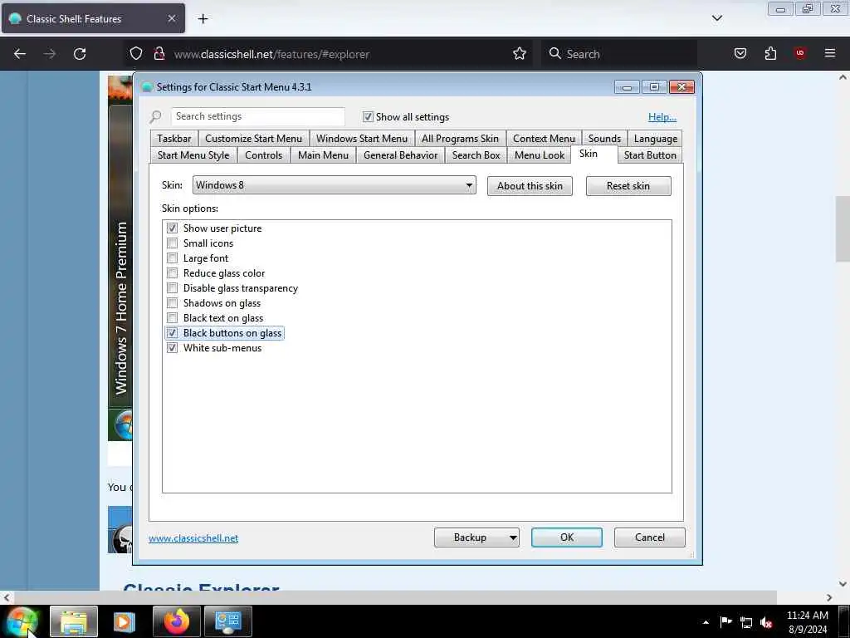Image resolution: width=850 pixels, height=638 pixels.
Task: Close the Classic Shell: Features tab
Action: pyautogui.click(x=171, y=18)
